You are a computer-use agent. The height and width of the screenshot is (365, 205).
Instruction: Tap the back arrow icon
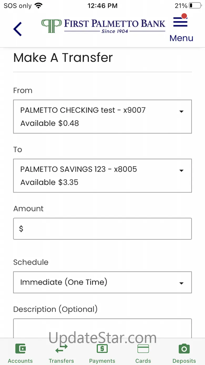18,29
